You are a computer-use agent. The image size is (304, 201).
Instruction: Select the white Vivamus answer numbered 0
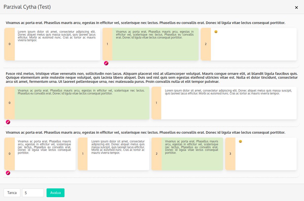(x=40, y=154)
